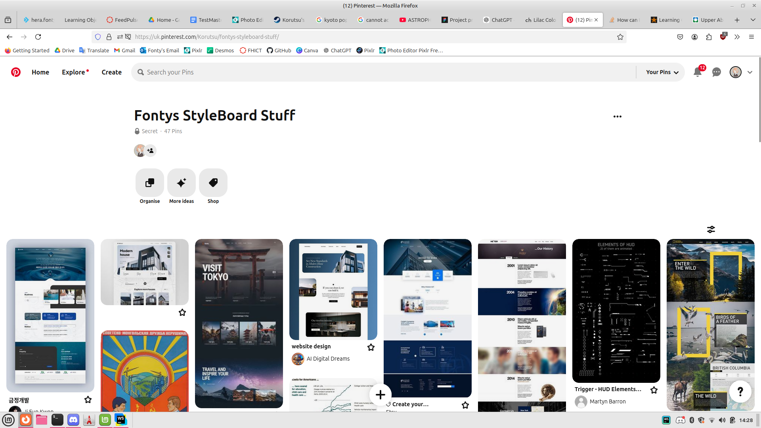Open the help question mark button
Screen dimensions: 761x428
click(740, 392)
